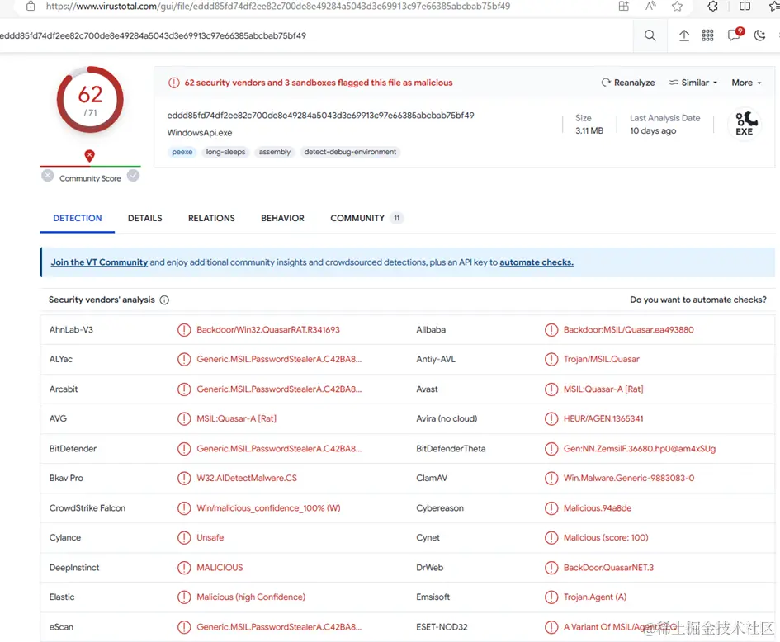The image size is (780, 642).
Task: Select the W32.AIDetectMalware.CS detection text
Action: coord(247,478)
